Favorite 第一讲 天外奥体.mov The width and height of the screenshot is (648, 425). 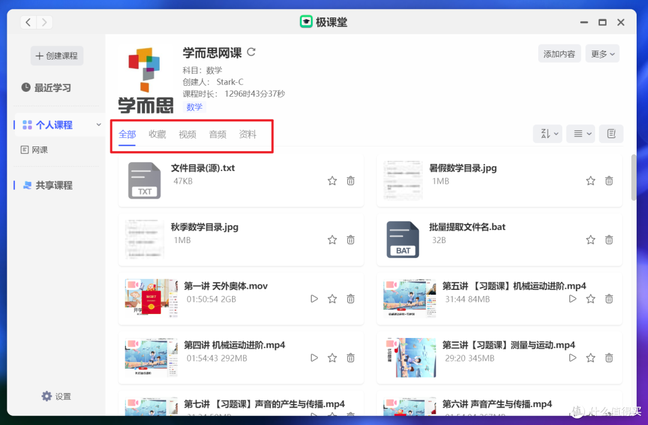click(x=332, y=298)
